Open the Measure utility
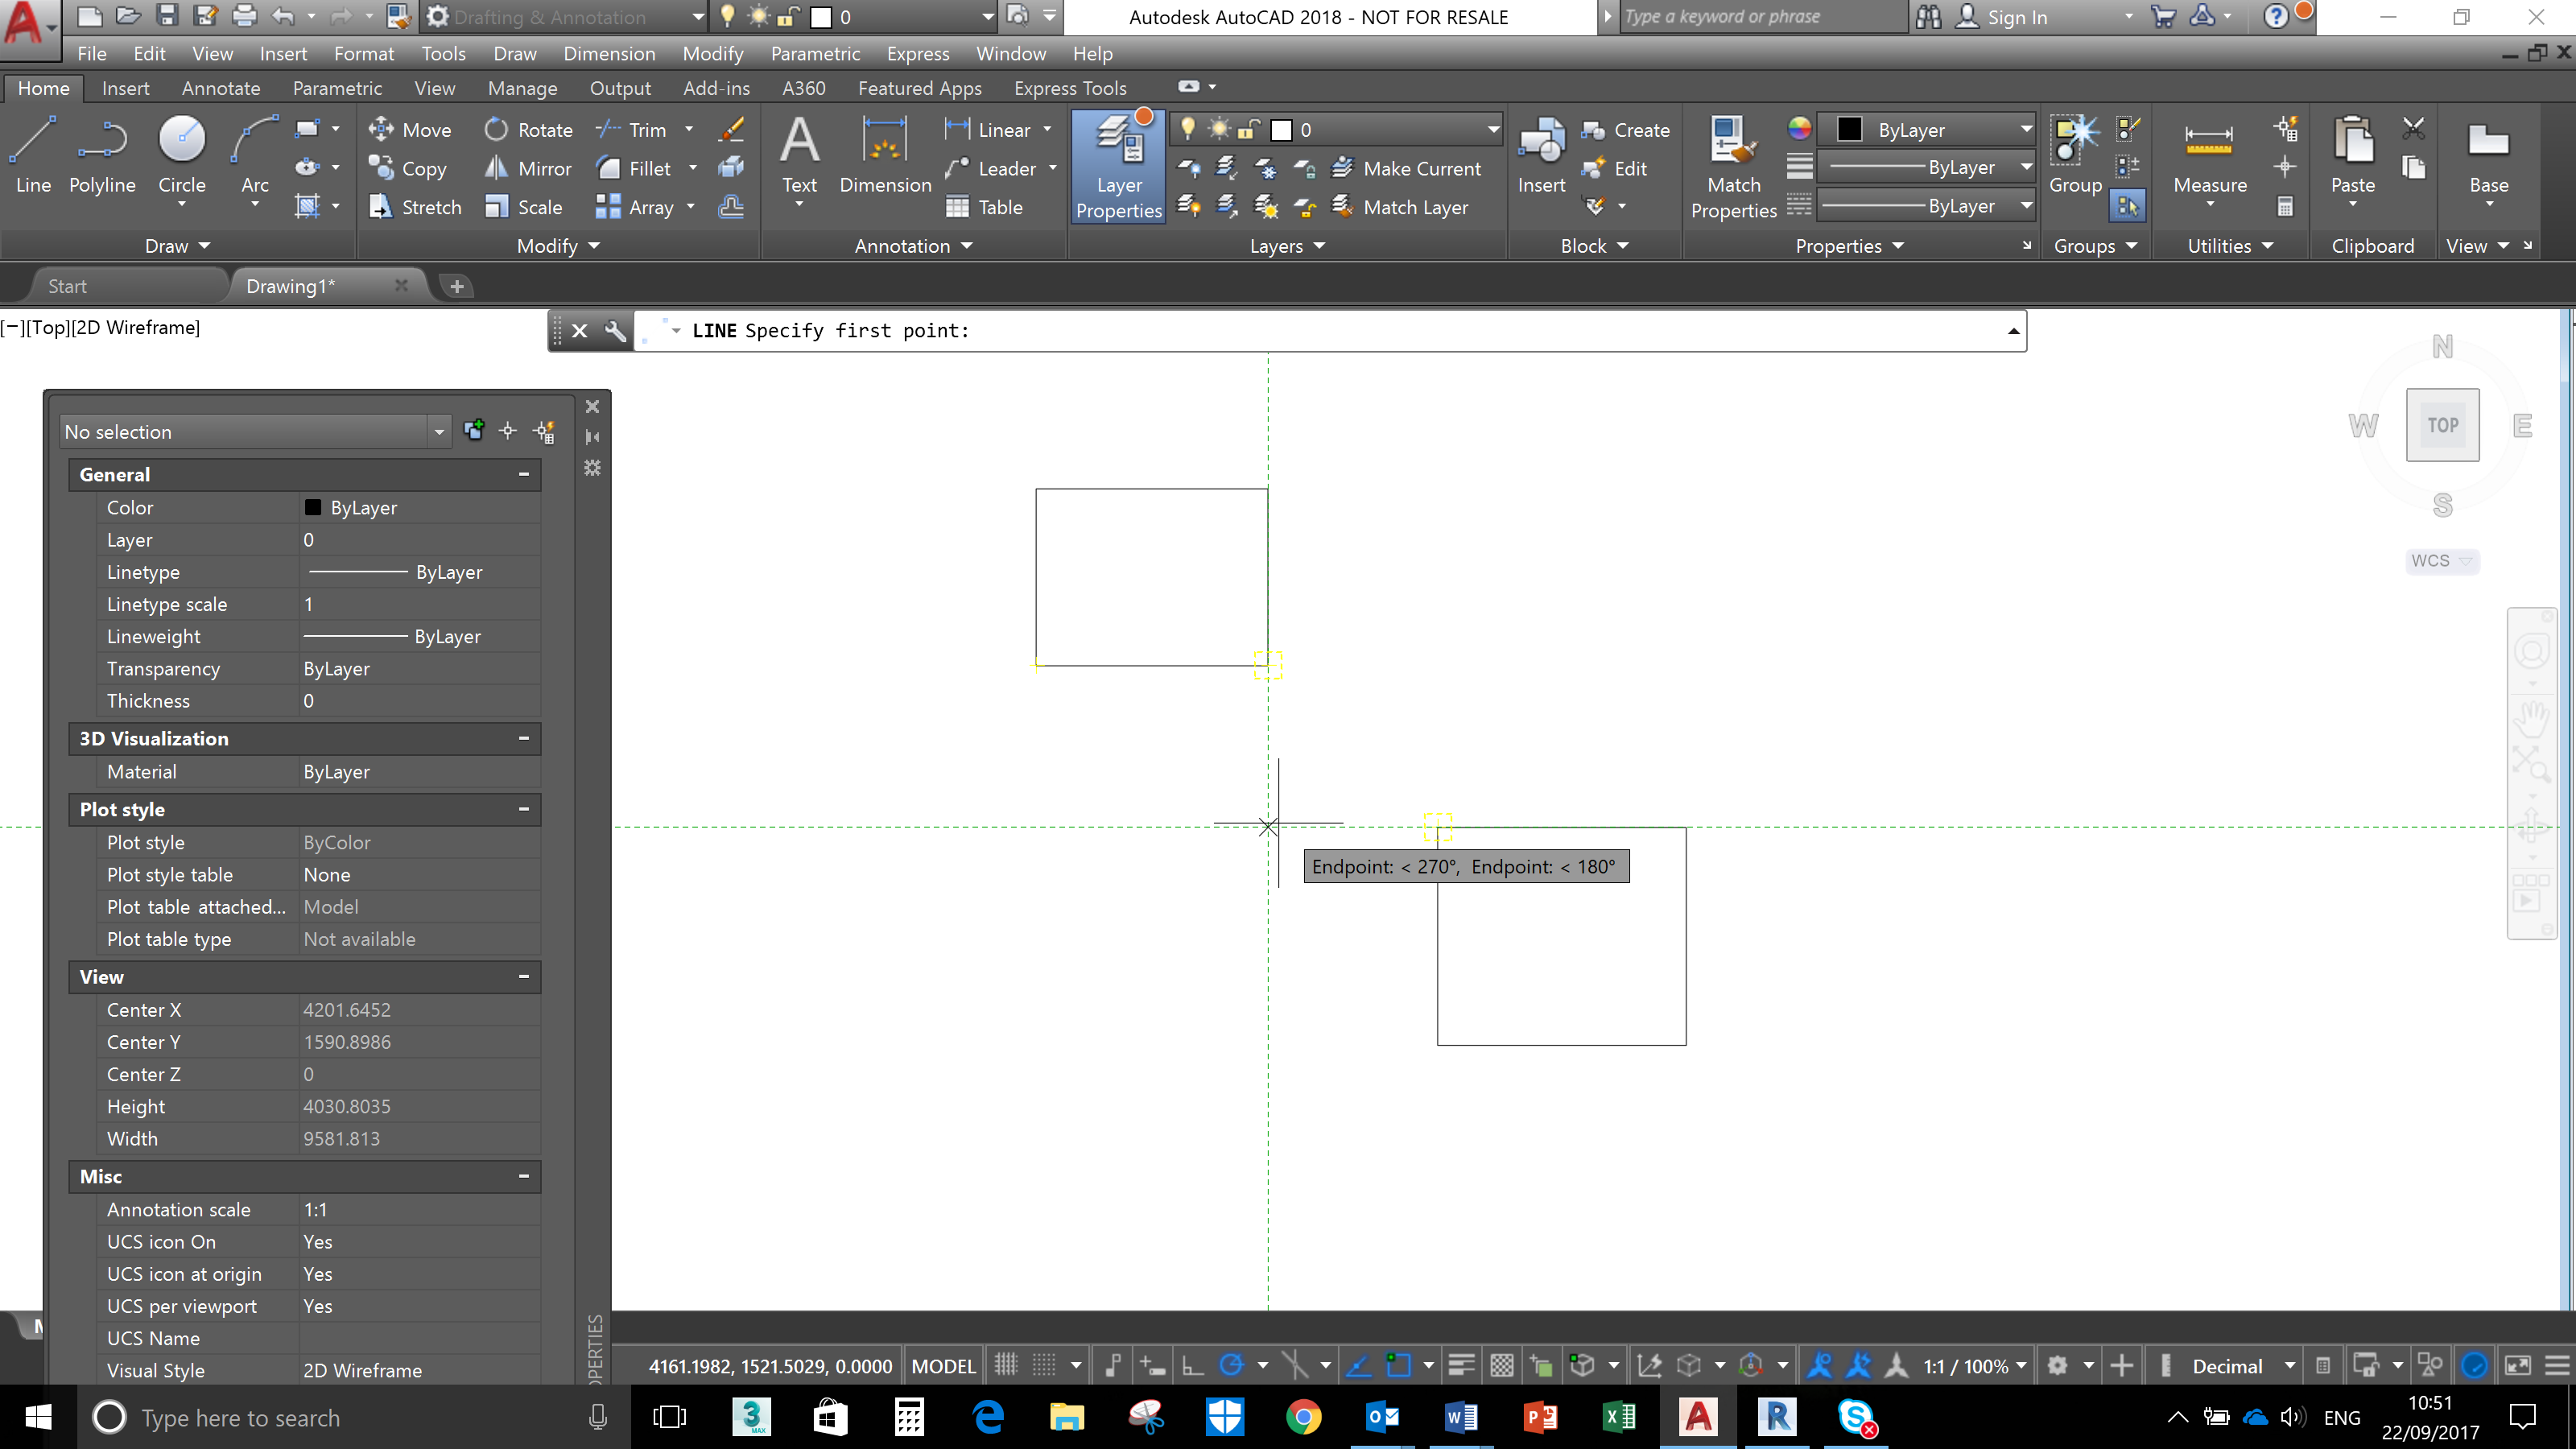This screenshot has width=2576, height=1449. click(x=2209, y=155)
